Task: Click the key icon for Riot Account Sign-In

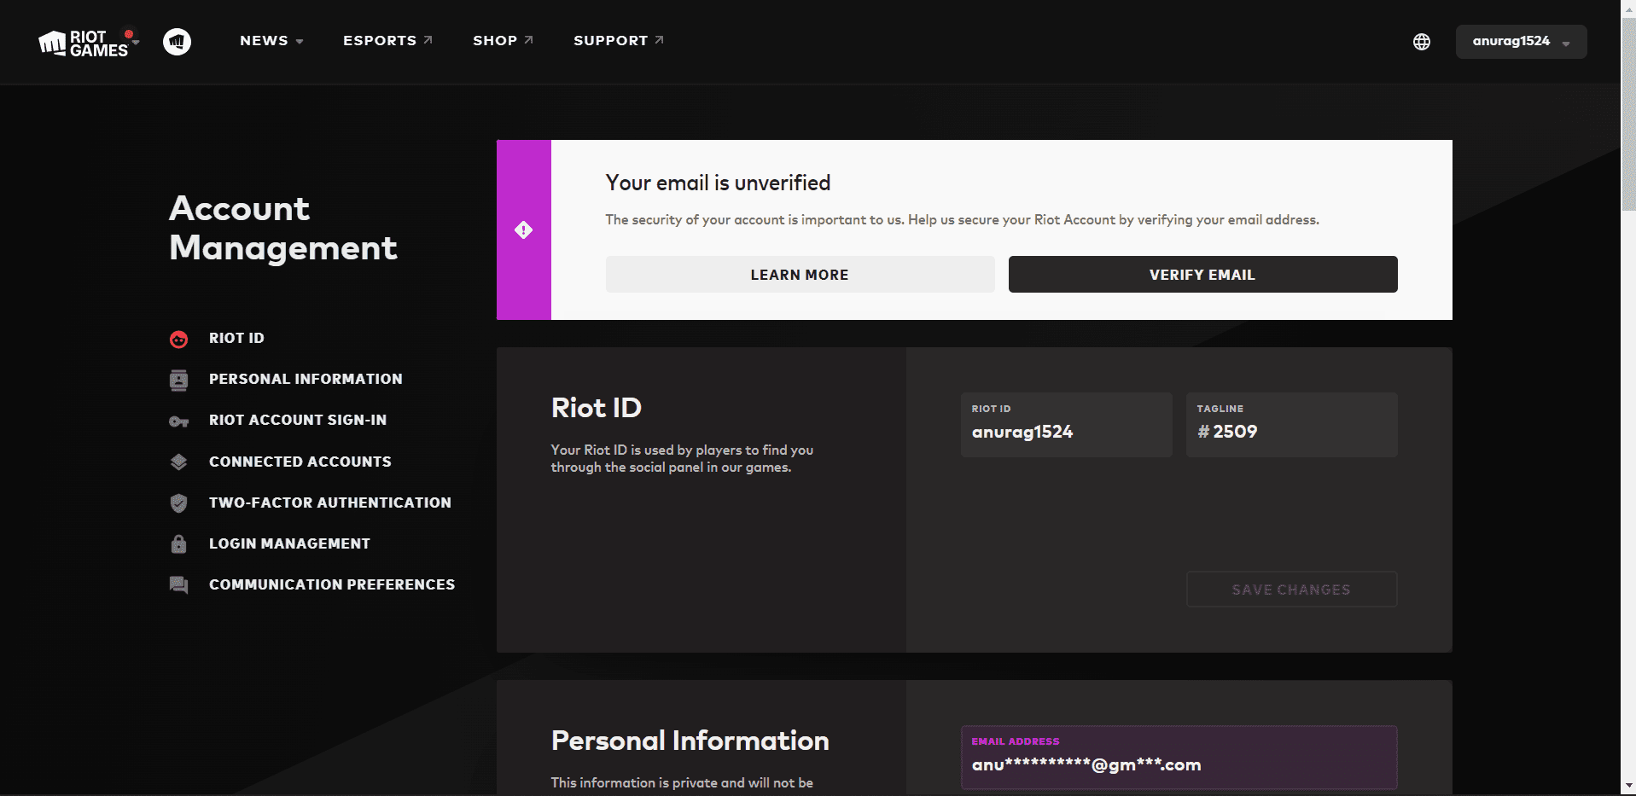Action: click(x=178, y=421)
